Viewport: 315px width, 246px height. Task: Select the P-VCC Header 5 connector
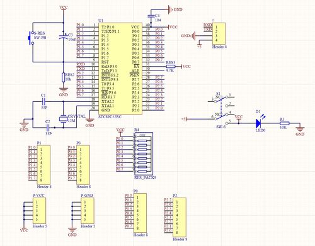pos(39,211)
